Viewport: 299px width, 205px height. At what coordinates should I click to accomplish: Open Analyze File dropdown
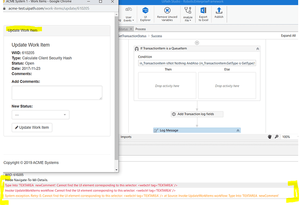click(188, 14)
